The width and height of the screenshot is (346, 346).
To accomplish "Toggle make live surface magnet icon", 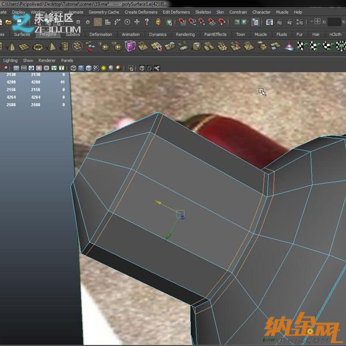I will tap(221, 22).
